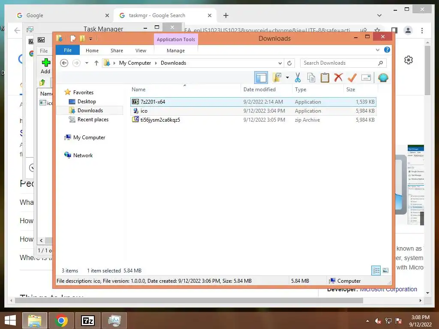Open the Customize Quick Access Toolbar dropdown
This screenshot has height=329, width=439.
coord(91,39)
